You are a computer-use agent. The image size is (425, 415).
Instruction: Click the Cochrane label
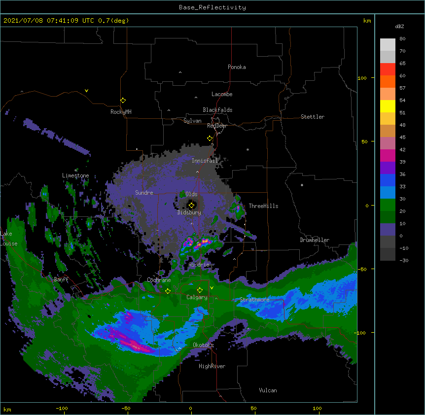pos(159,280)
